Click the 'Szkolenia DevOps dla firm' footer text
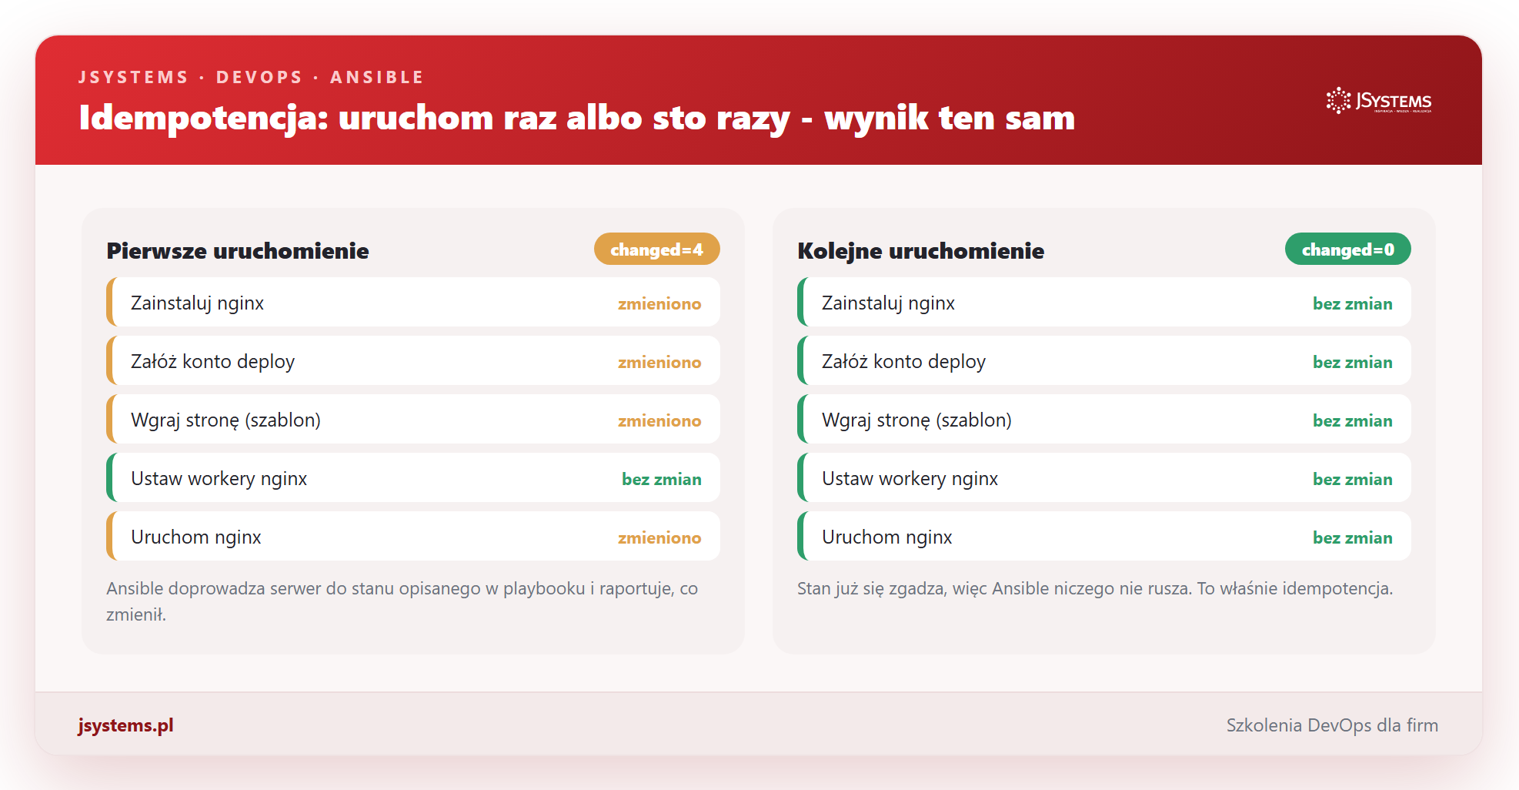Screen dimensions: 1519x790 [x=1332, y=725]
